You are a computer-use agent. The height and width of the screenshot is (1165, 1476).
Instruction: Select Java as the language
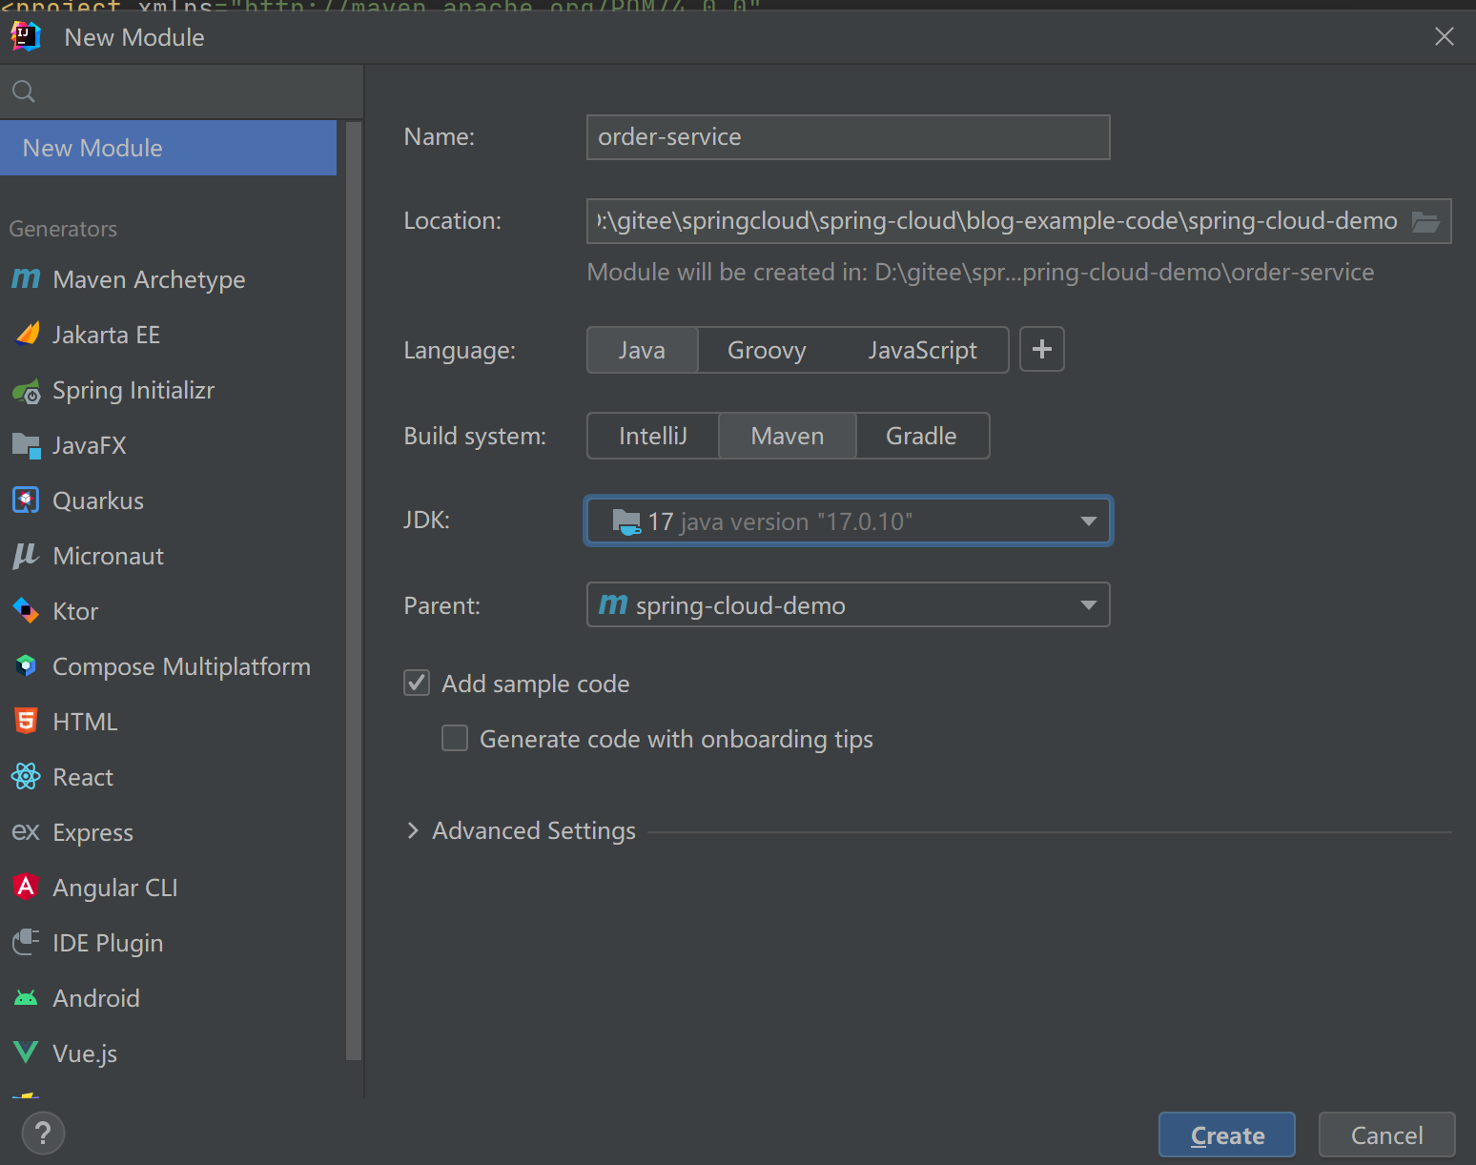(x=642, y=350)
